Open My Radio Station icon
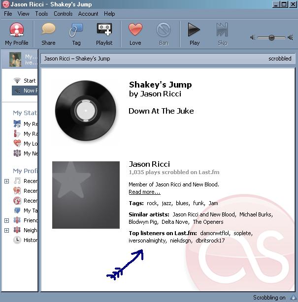Image resolution: width=298 pixels, height=302 pixels. (x=17, y=134)
